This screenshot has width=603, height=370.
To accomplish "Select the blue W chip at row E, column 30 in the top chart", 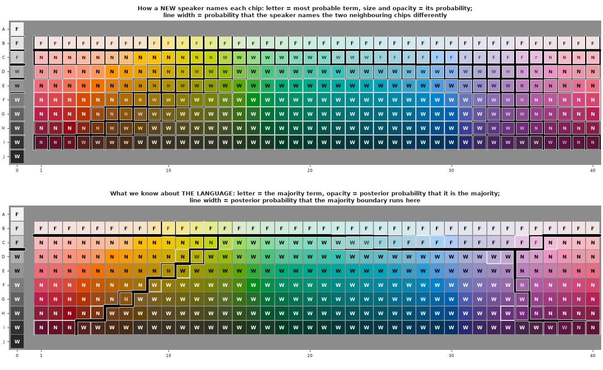I will click(x=451, y=86).
